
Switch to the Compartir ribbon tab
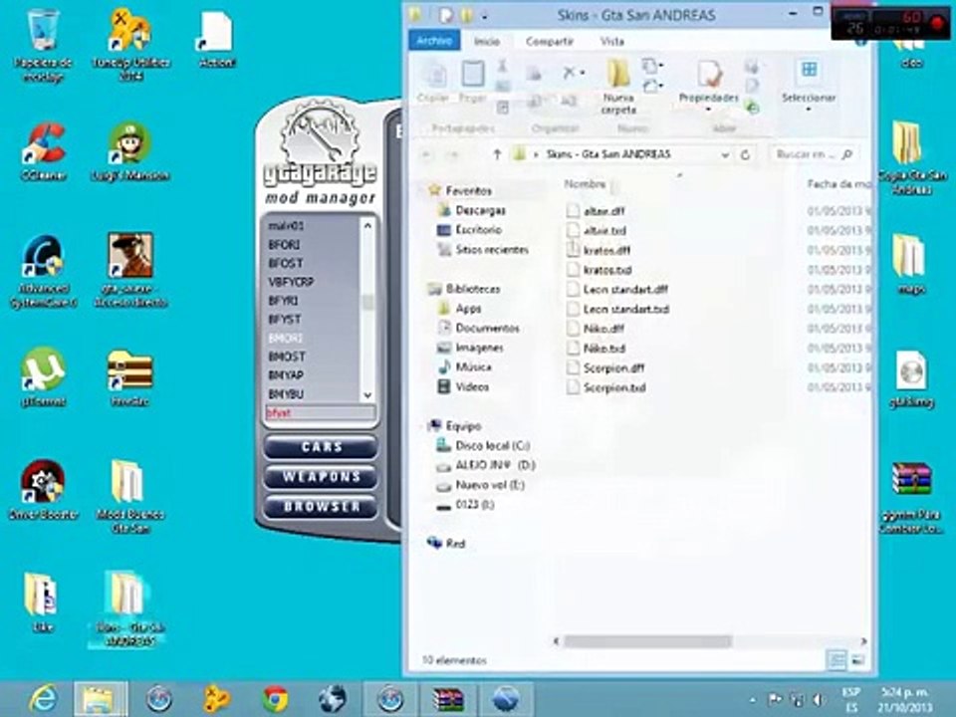[x=550, y=42]
